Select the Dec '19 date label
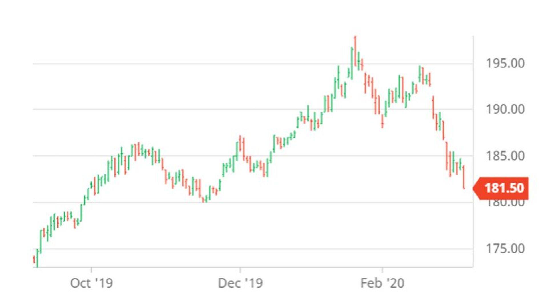Image resolution: width=548 pixels, height=301 pixels. click(x=240, y=283)
